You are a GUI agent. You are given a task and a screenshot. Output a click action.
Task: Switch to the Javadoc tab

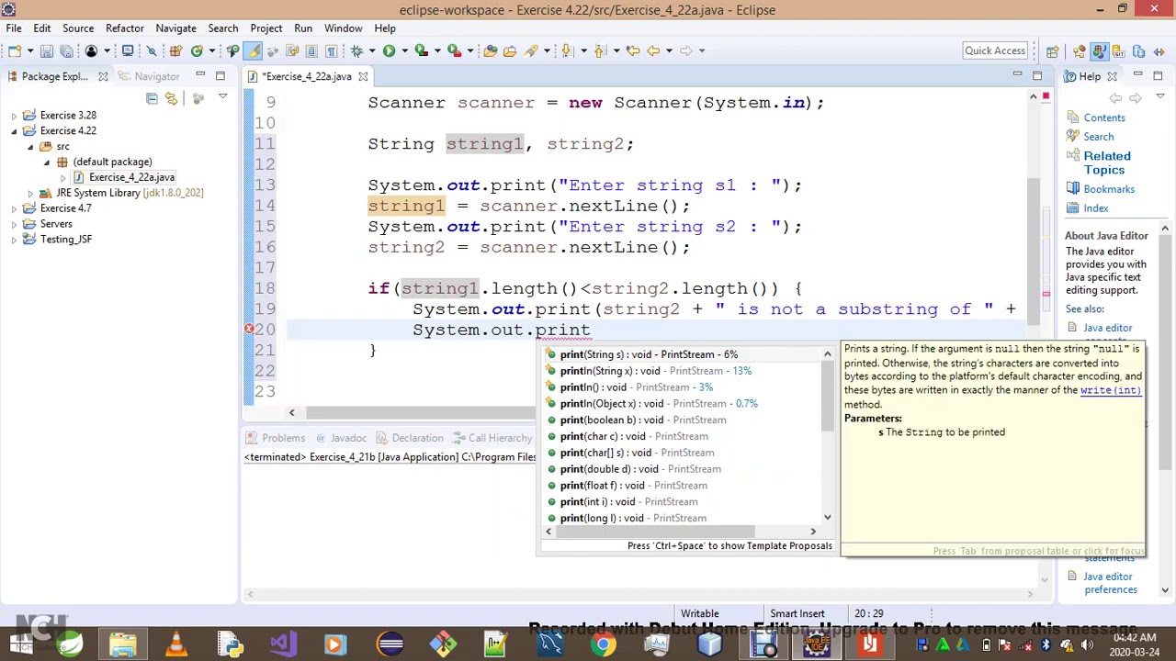coord(340,439)
